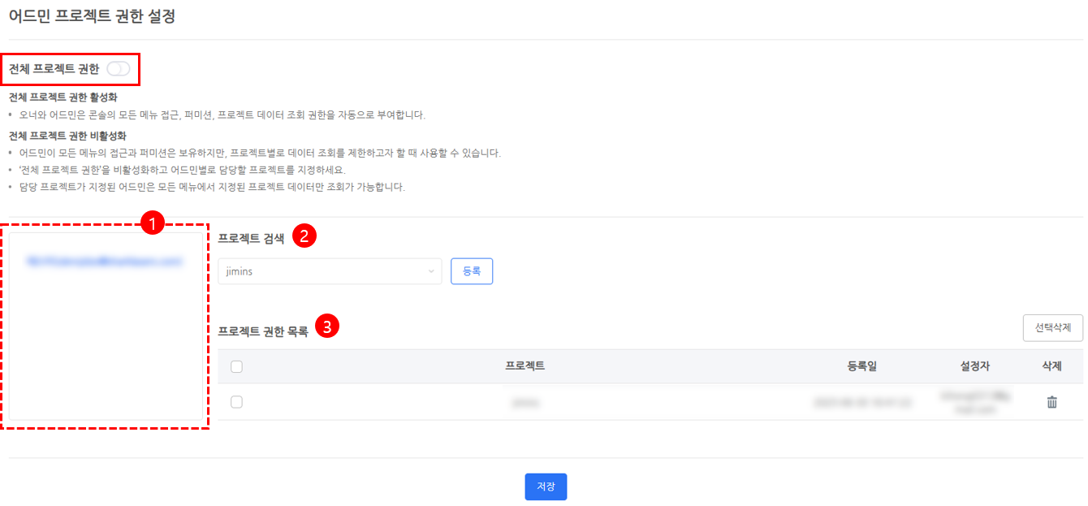1088x506 pixels.
Task: Click the blurred registration date in the row
Action: pyautogui.click(x=861, y=402)
